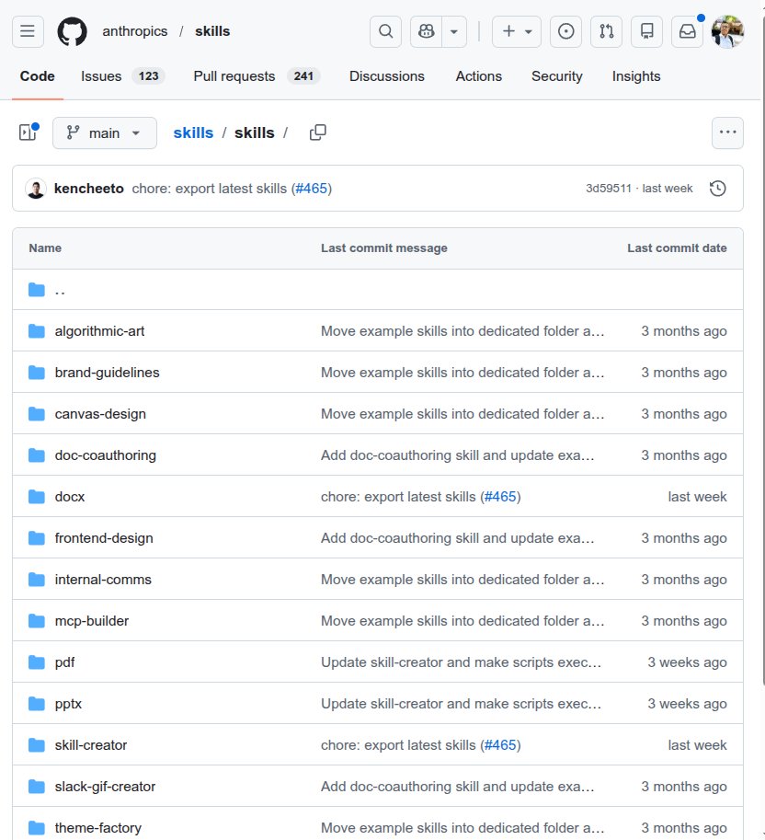Open the main branch selector dropdown
Screen dimensions: 765x840
tap(105, 132)
